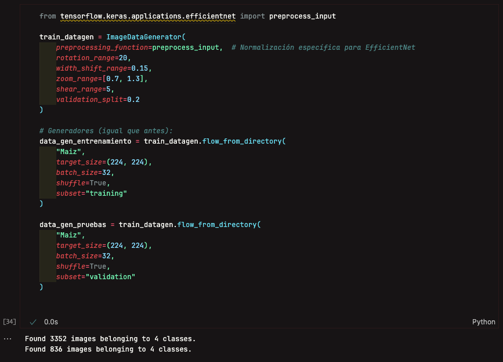Click the preprocess_input import name
Screen dimensions: 503x362
(302, 16)
